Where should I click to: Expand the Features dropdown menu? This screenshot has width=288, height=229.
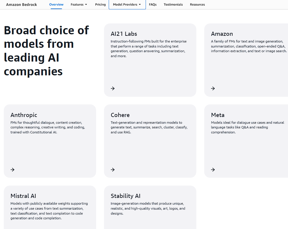[x=79, y=5]
